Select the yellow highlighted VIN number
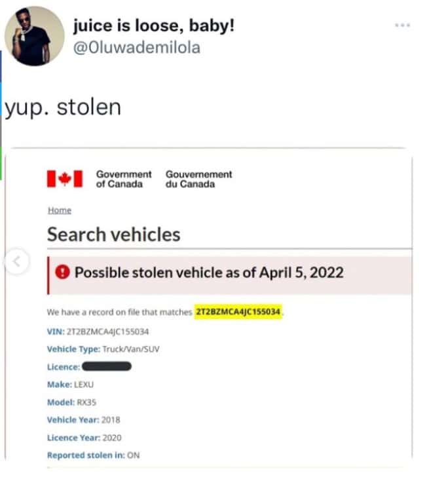The image size is (427, 492). 238,312
